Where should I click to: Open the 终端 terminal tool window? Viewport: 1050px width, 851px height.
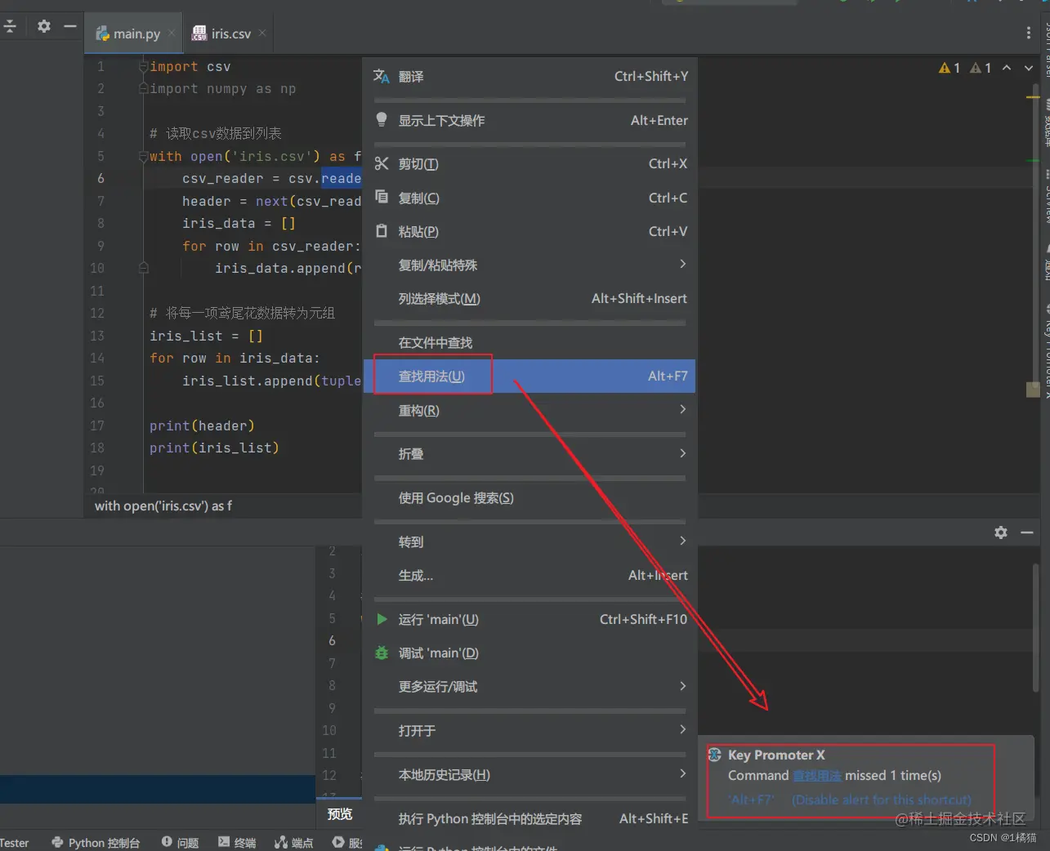(x=237, y=842)
